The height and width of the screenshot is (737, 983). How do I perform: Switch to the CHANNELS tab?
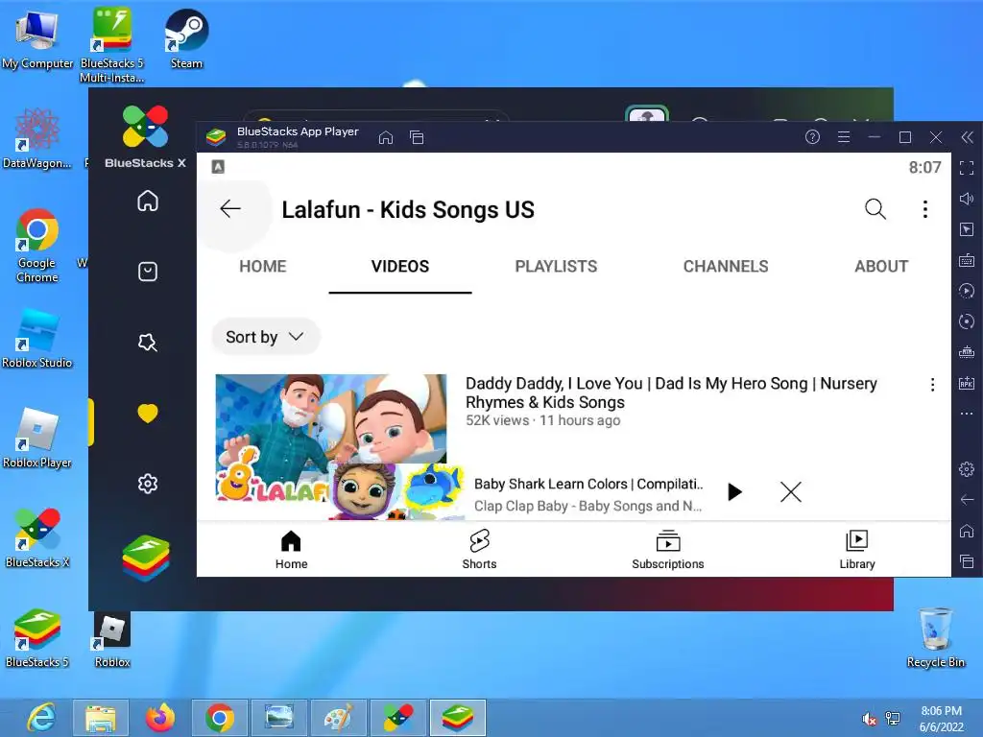pyautogui.click(x=726, y=267)
